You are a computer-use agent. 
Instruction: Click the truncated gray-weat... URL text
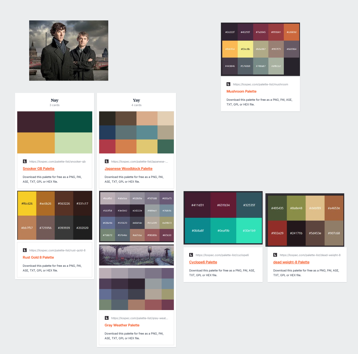point(140,318)
